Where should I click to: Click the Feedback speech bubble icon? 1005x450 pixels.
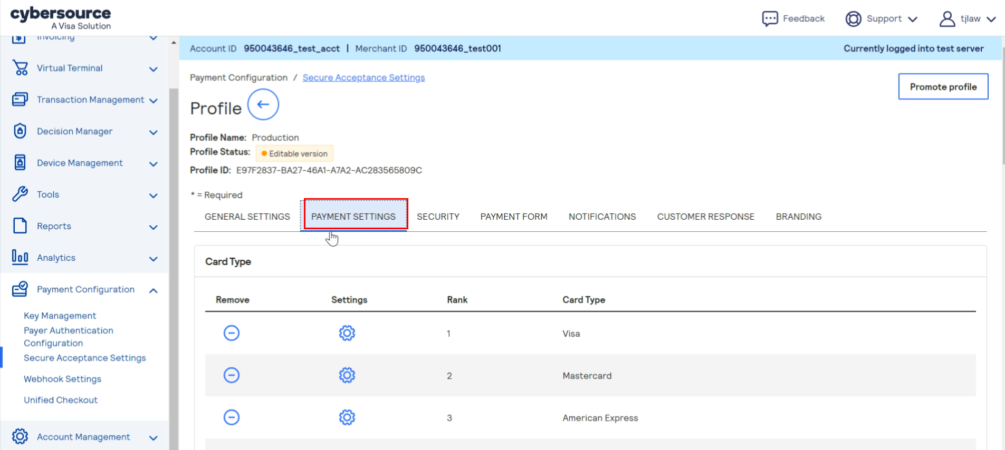[x=770, y=18]
